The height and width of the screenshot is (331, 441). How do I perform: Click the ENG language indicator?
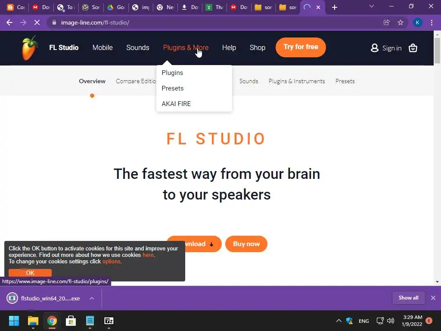point(363,321)
